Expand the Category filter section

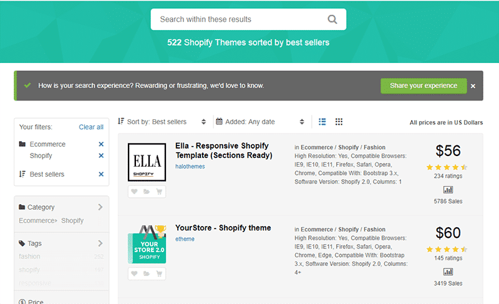coord(100,207)
